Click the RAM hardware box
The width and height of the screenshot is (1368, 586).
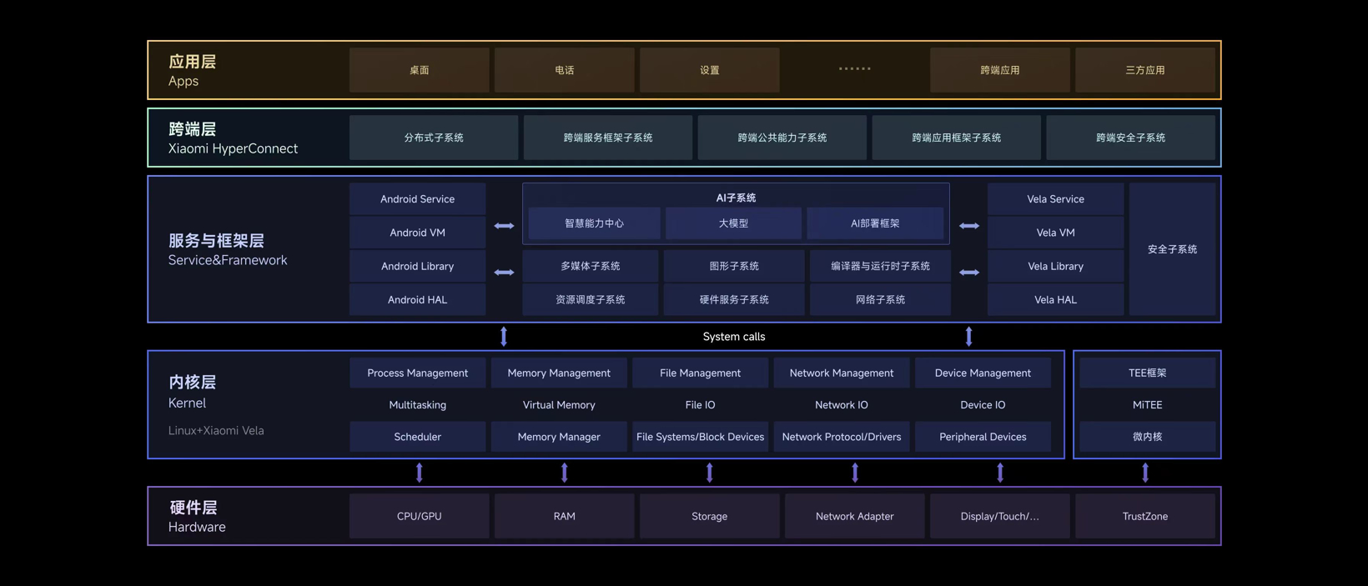564,516
